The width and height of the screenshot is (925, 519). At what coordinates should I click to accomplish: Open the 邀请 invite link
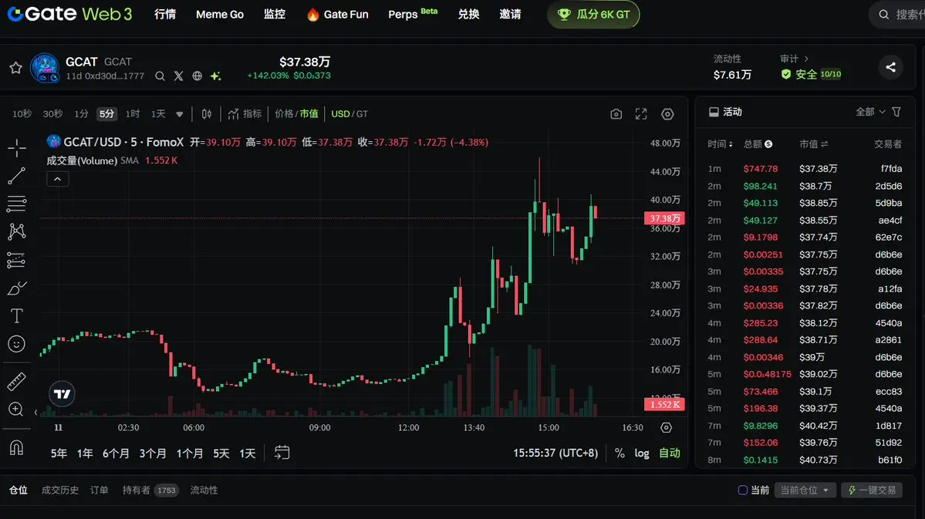510,14
